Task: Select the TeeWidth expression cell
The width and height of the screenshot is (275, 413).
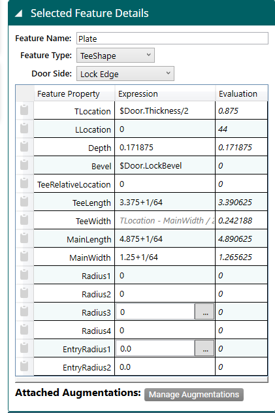Action: click(165, 220)
